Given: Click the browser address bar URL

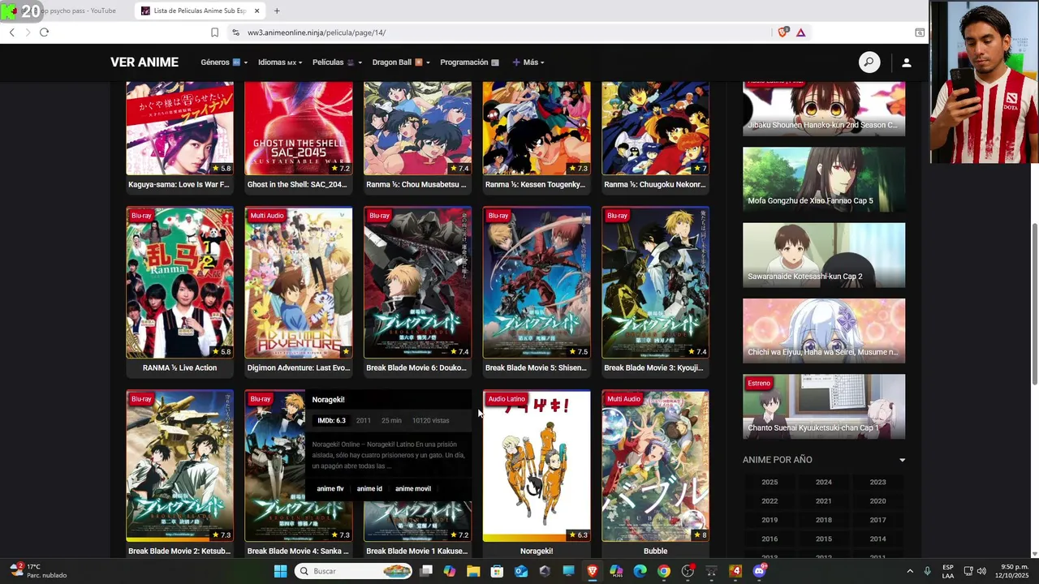Looking at the screenshot, I should (317, 32).
